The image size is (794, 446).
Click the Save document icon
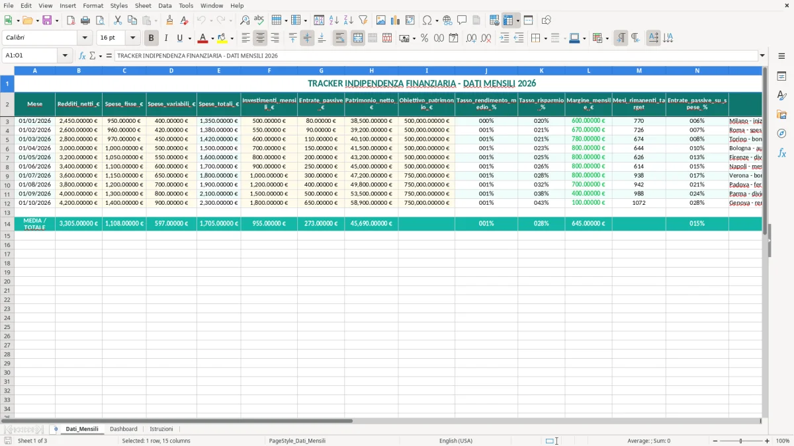[47, 20]
